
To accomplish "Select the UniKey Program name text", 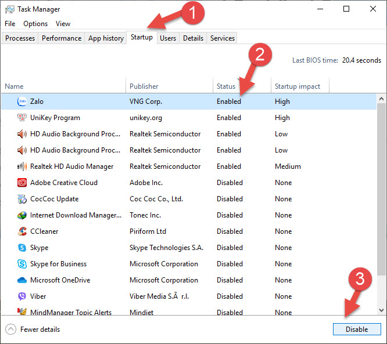I will pos(55,118).
